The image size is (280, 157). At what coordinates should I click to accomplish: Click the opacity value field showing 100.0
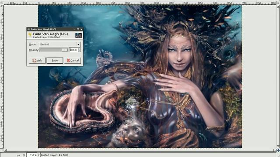pos(73,50)
